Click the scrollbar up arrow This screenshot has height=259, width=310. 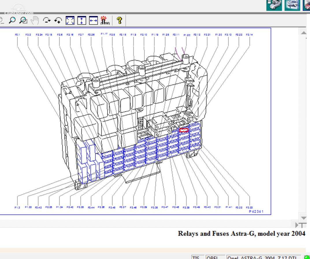point(304,33)
